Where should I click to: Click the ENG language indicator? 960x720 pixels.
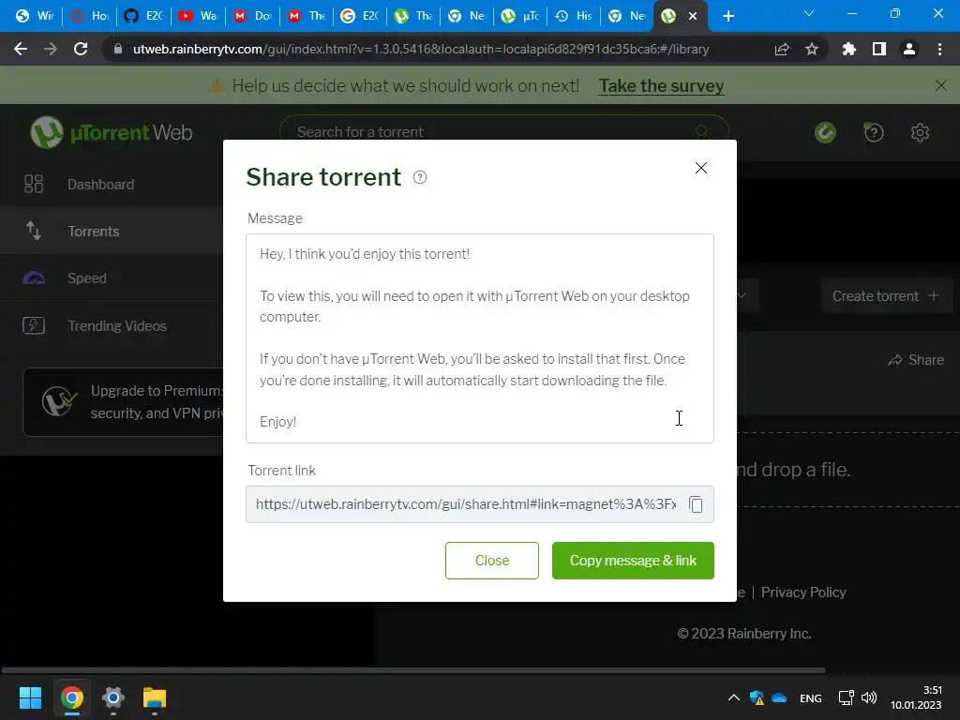tap(811, 697)
